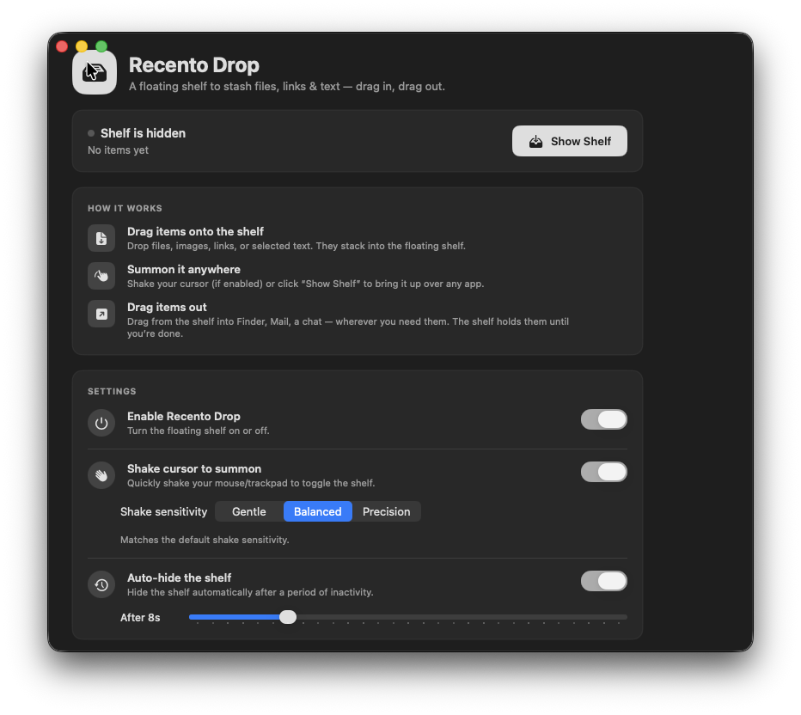Viewport: 801px width, 715px height.
Task: Click the gray status dot by Shelf is hidden
Action: (91, 133)
